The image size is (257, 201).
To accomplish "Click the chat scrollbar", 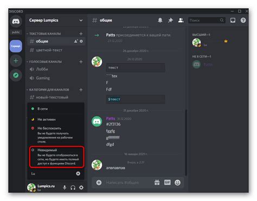I will (x=186, y=142).
